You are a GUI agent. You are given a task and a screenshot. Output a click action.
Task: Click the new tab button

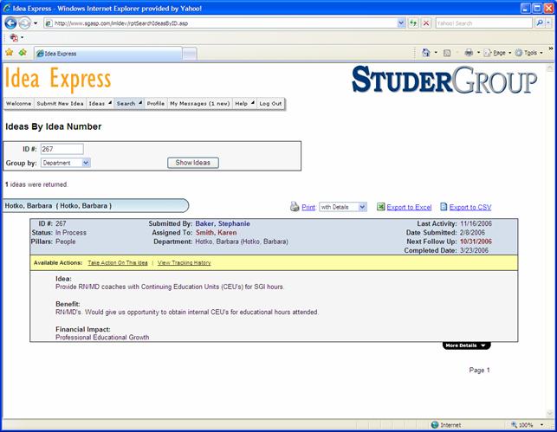(x=190, y=54)
